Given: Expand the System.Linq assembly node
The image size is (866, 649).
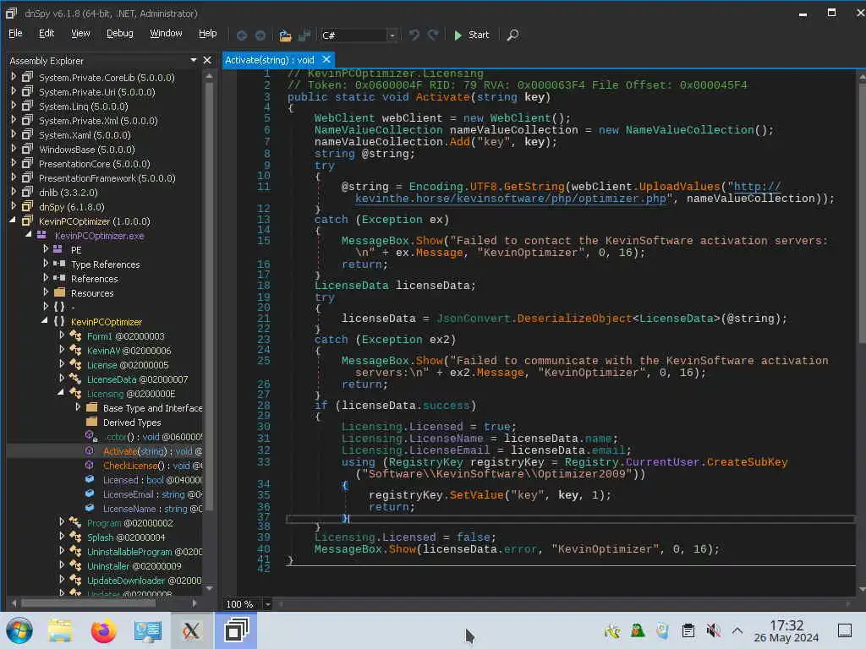Looking at the screenshot, I should tap(14, 106).
